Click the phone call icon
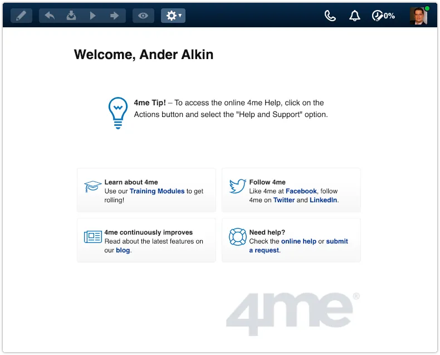 [x=330, y=16]
